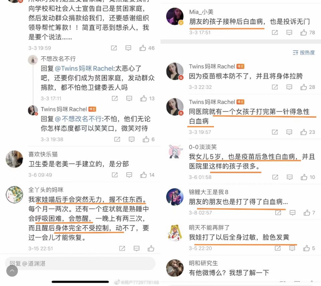Like the 3-15 22:51 comment
The image size is (321, 286).
[x=151, y=248]
